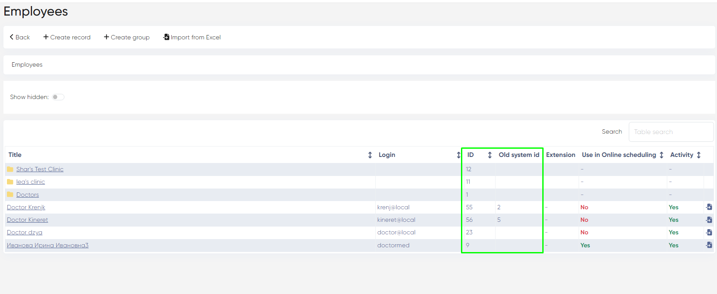Sort by Use in Online scheduling

(x=661, y=155)
